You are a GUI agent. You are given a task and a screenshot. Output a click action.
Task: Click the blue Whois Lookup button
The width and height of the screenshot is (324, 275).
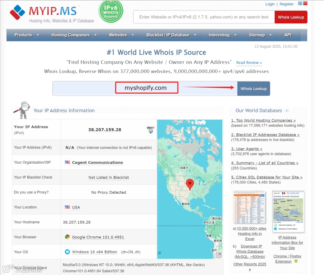coord(253,89)
